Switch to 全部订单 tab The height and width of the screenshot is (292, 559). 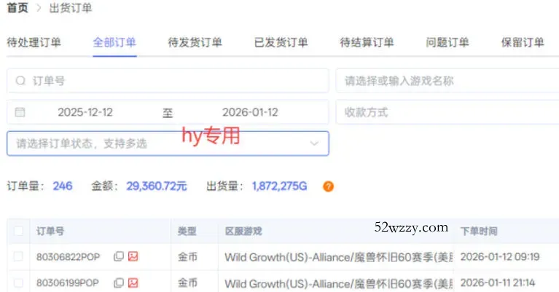tap(114, 42)
